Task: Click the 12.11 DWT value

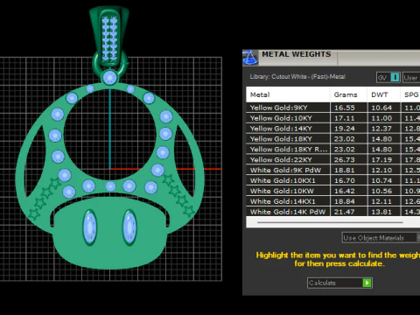Action: (x=381, y=201)
